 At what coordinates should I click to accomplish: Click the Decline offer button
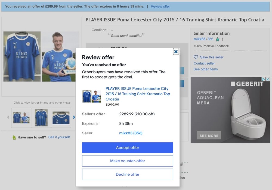click(128, 175)
